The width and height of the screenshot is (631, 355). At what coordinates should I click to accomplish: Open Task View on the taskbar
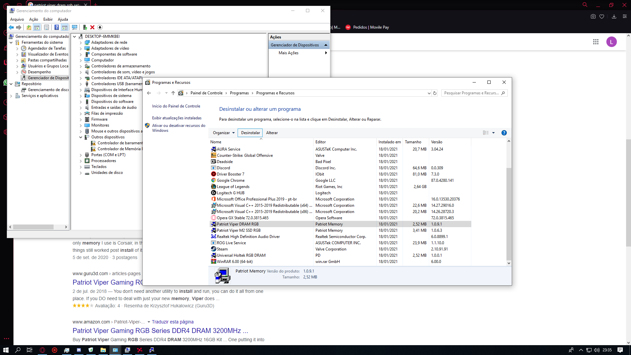[29, 350]
